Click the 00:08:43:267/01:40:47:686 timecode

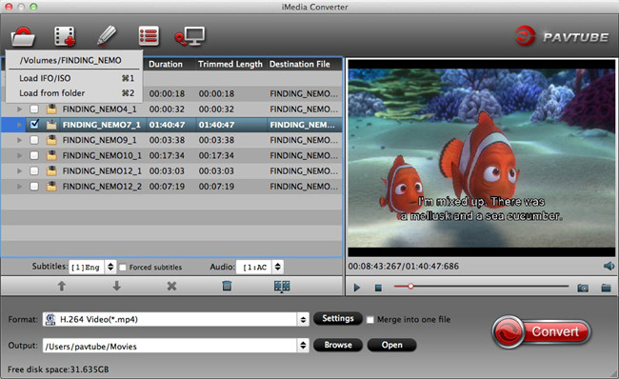tap(404, 267)
